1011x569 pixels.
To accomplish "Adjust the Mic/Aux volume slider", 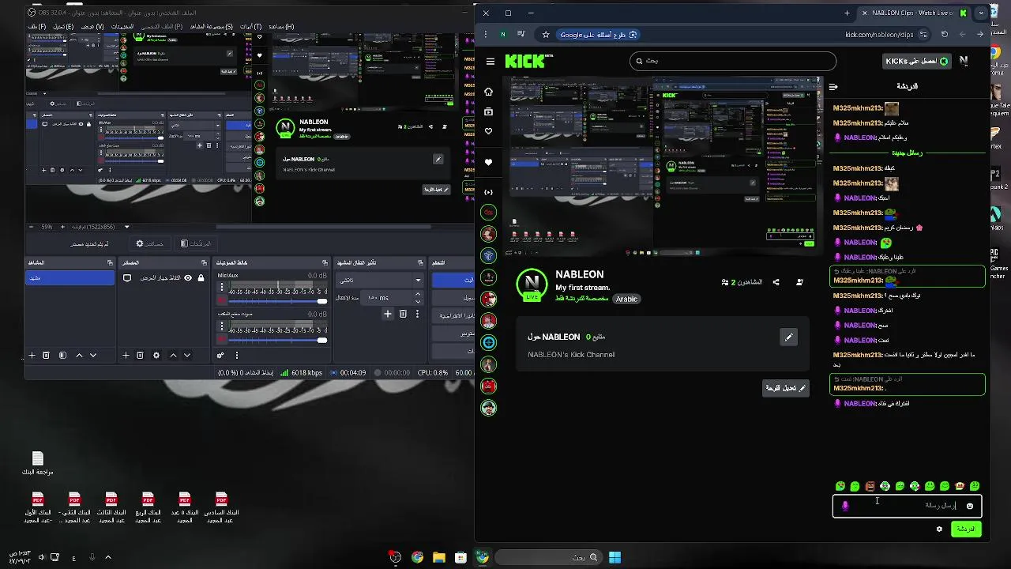I will pyautogui.click(x=277, y=301).
